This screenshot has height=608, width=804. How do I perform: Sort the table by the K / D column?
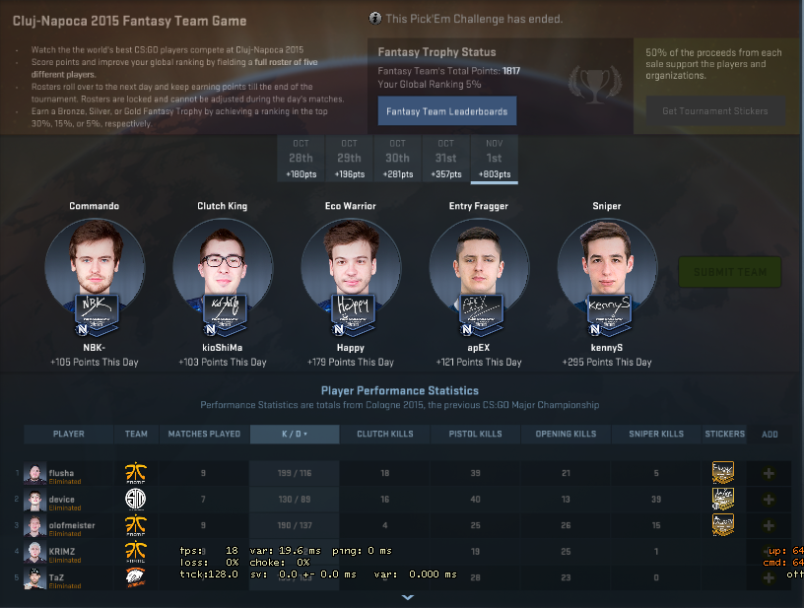pyautogui.click(x=295, y=435)
